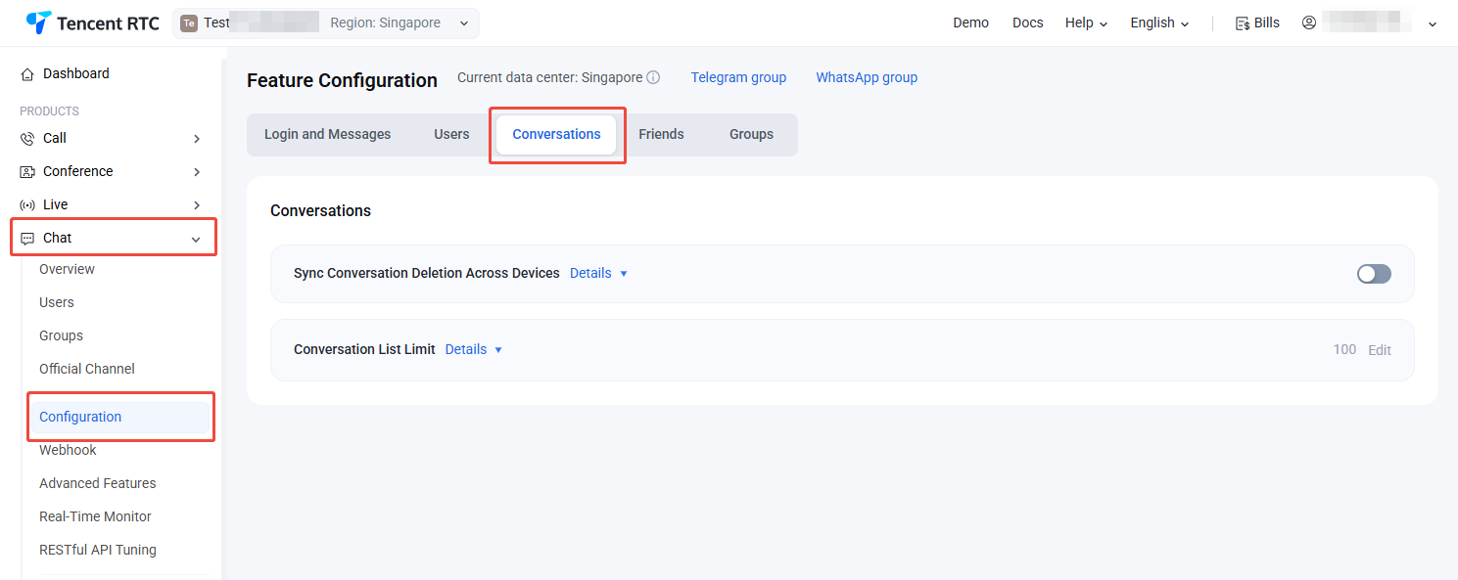
Task: Open Chat Overview in sidebar
Action: [x=67, y=269]
